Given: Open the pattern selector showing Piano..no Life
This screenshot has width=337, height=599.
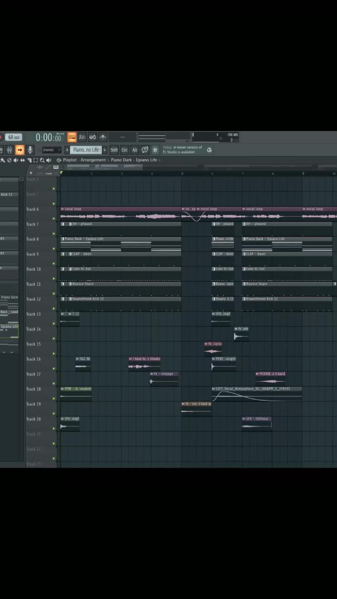Looking at the screenshot, I should click(x=86, y=150).
